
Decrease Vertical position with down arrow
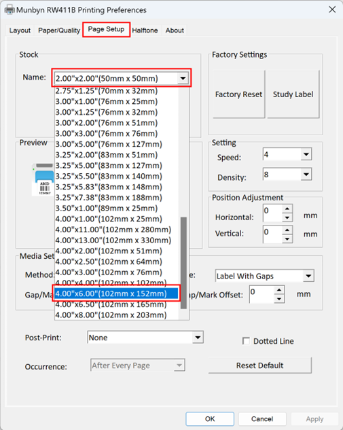(x=287, y=239)
